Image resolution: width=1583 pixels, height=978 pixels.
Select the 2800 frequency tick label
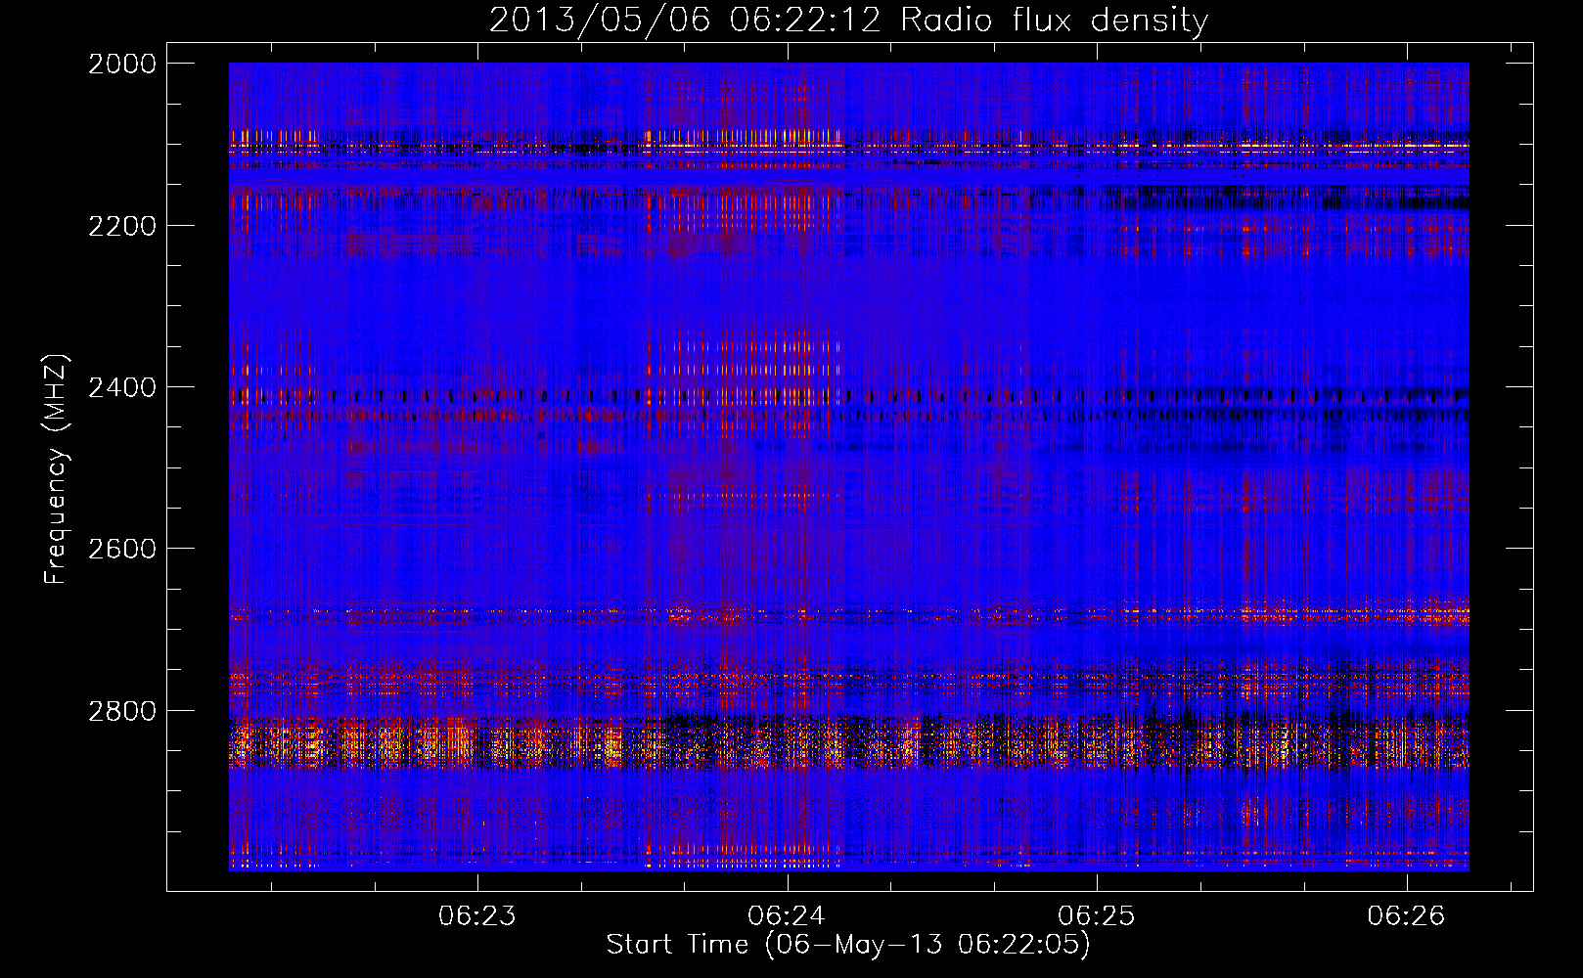122,711
